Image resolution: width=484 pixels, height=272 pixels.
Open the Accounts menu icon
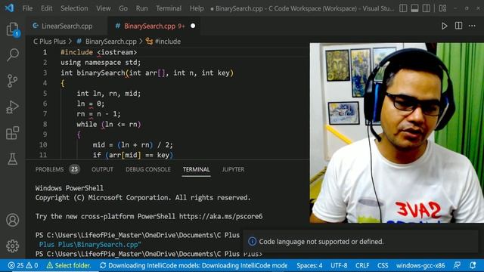tap(13, 220)
